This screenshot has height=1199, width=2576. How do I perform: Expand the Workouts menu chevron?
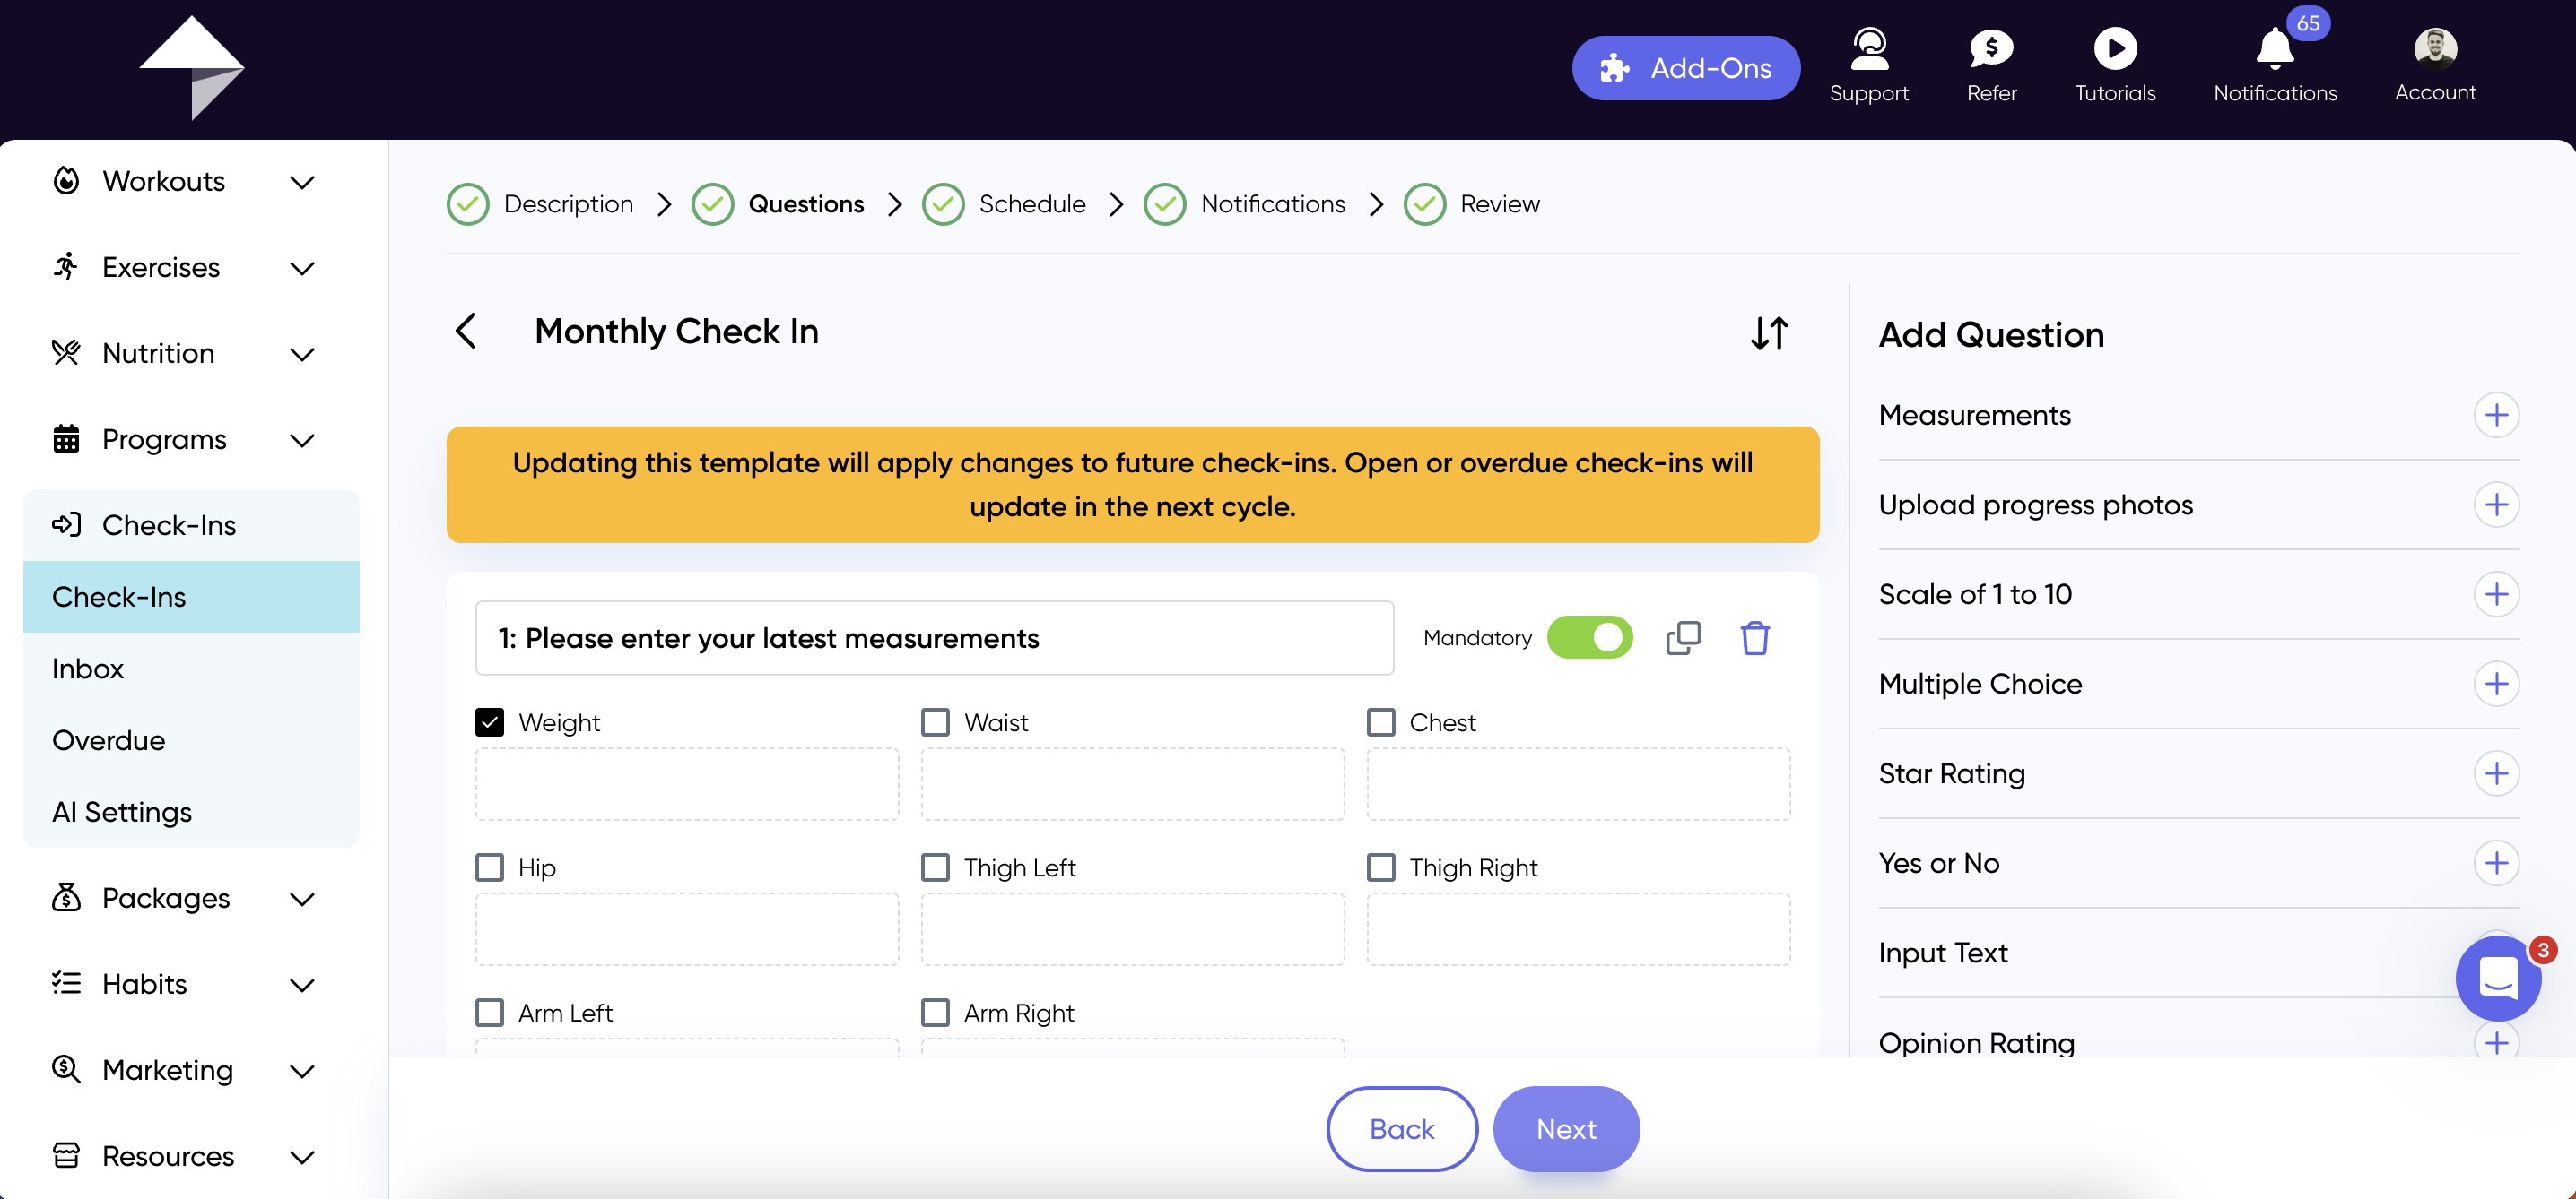coord(302,182)
